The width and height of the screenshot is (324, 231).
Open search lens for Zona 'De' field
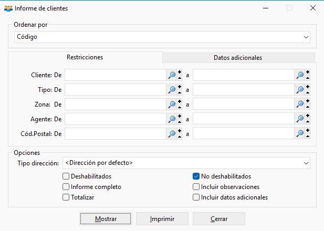coord(172,104)
